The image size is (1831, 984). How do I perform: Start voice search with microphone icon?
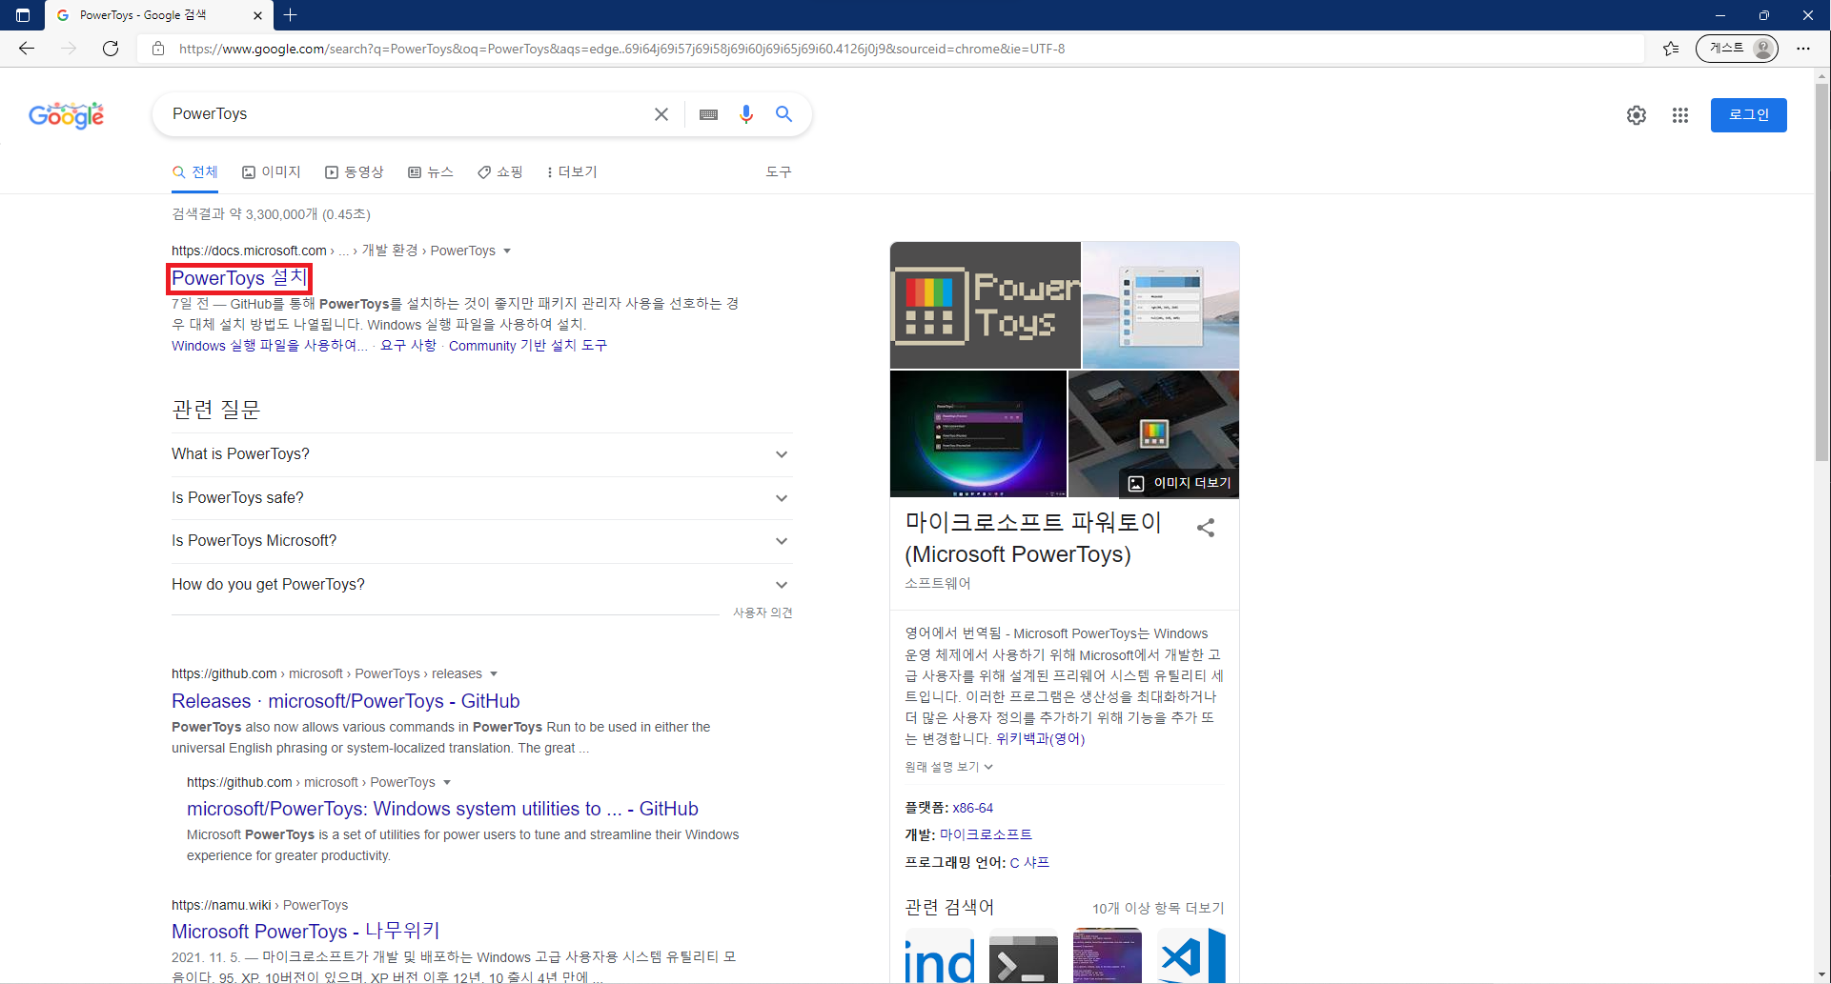746,114
